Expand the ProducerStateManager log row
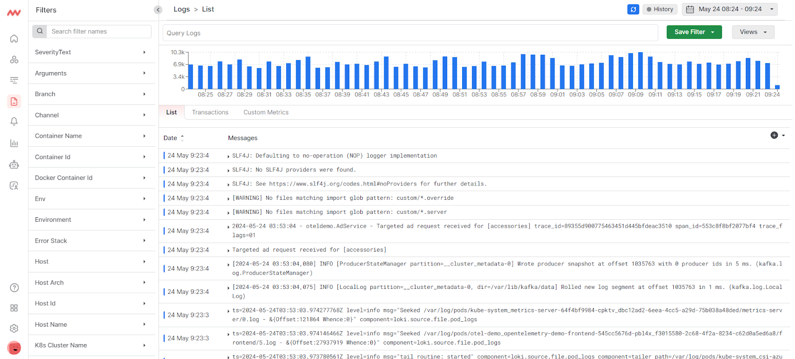795x359 pixels. (228, 264)
